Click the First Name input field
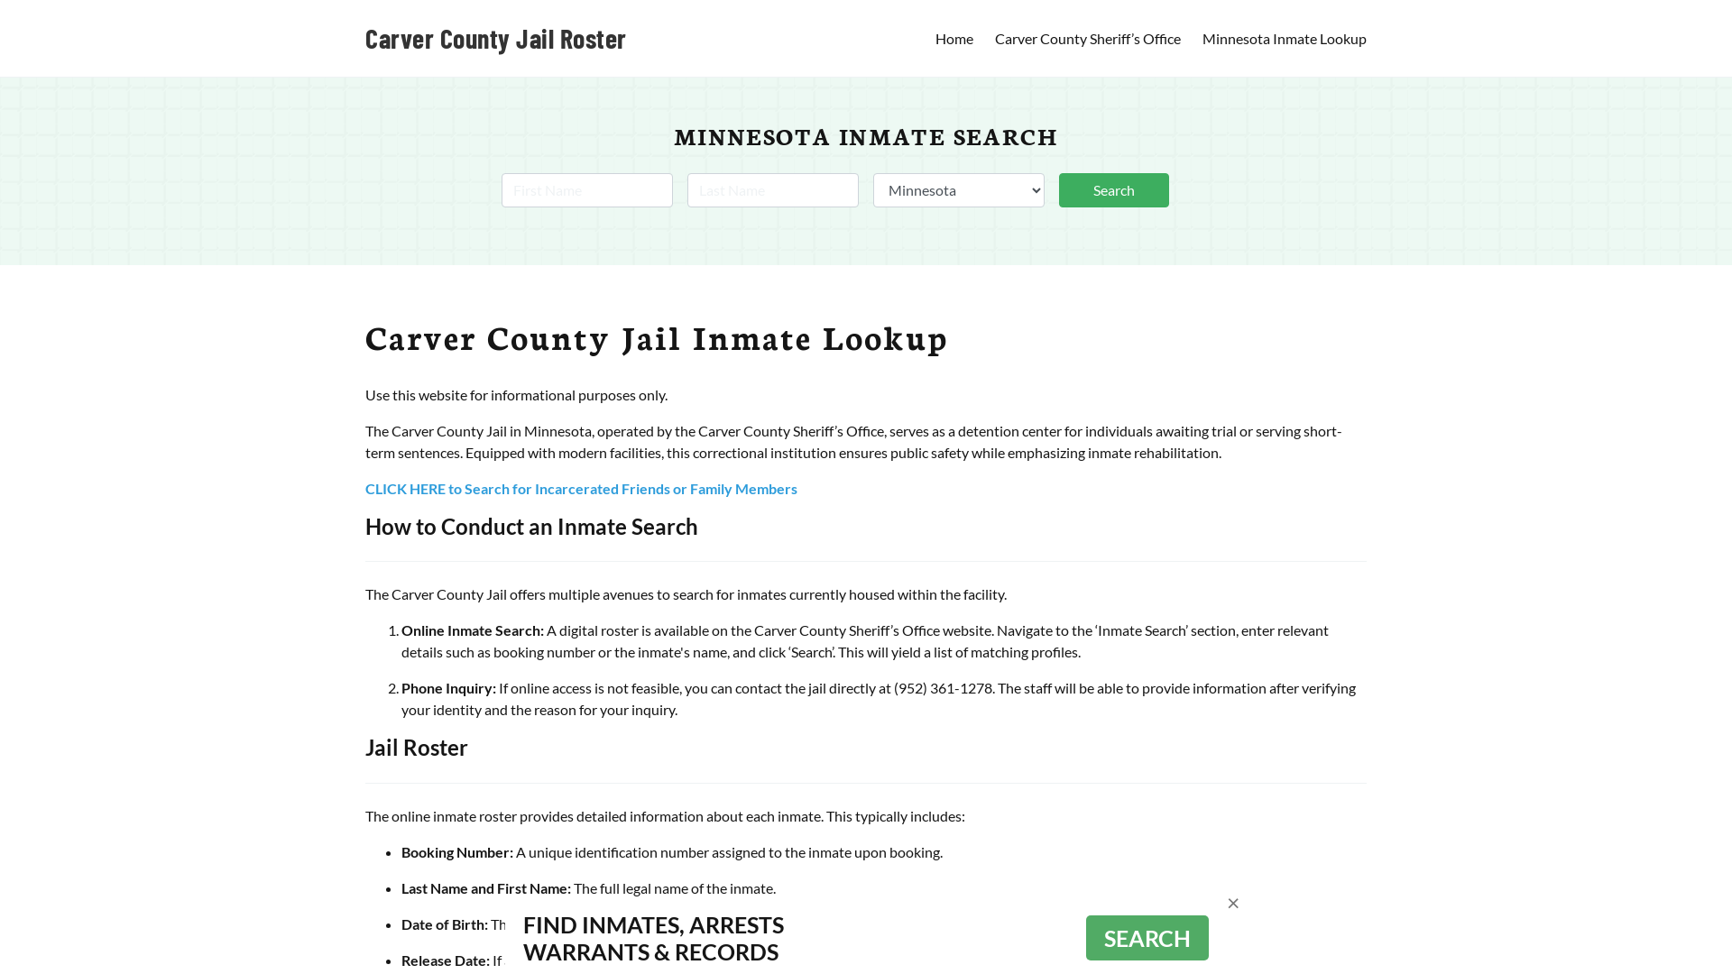This screenshot has width=1732, height=974. (x=586, y=189)
